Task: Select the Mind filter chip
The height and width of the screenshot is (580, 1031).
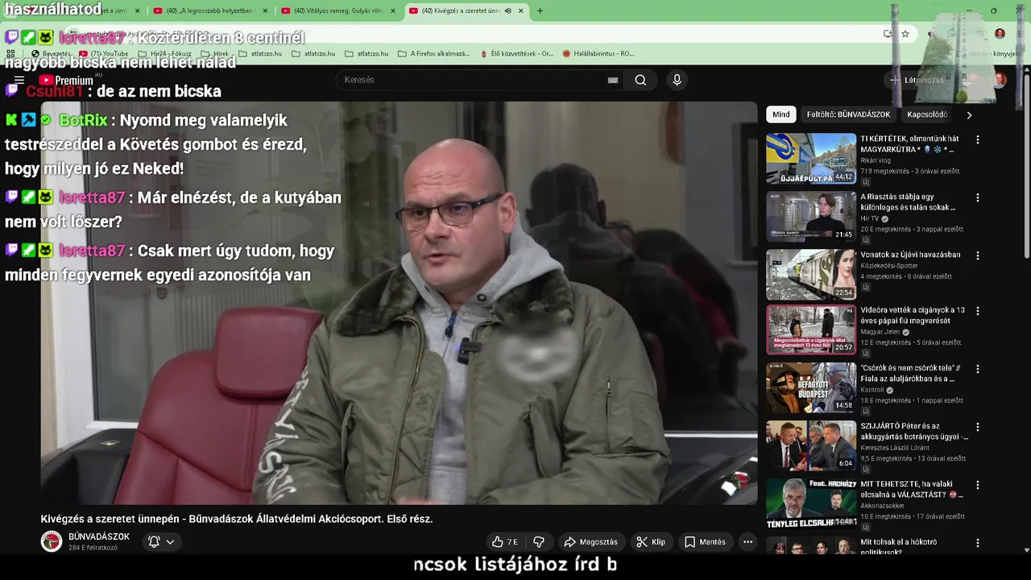Action: [781, 114]
